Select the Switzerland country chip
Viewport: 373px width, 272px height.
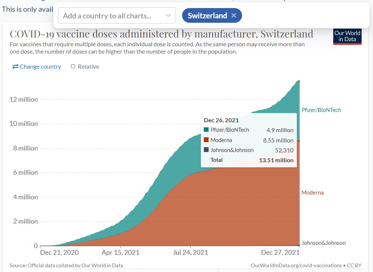207,15
